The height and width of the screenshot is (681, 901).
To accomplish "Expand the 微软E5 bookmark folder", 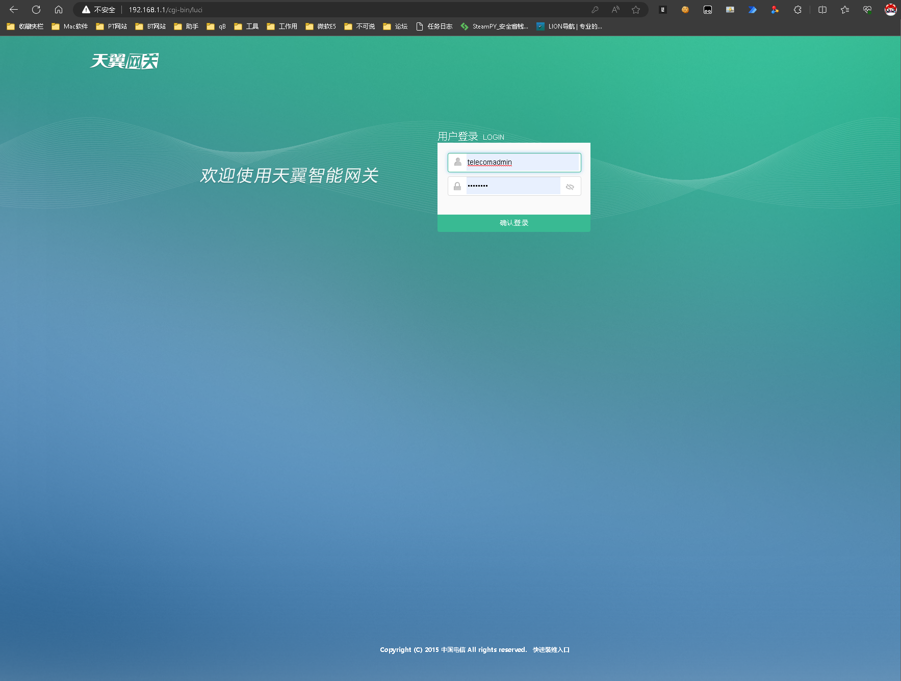I will pos(321,27).
